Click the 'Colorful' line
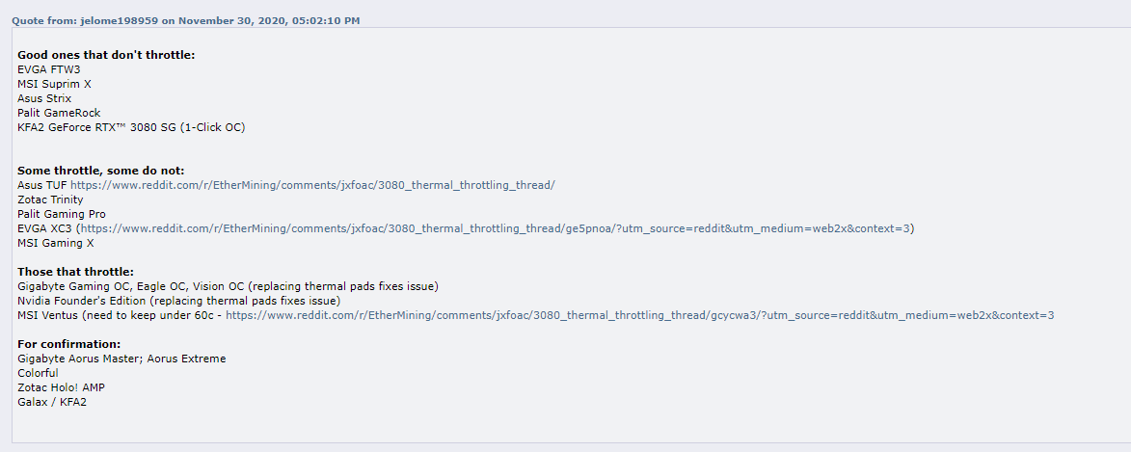This screenshot has height=452, width=1131. pyautogui.click(x=39, y=373)
